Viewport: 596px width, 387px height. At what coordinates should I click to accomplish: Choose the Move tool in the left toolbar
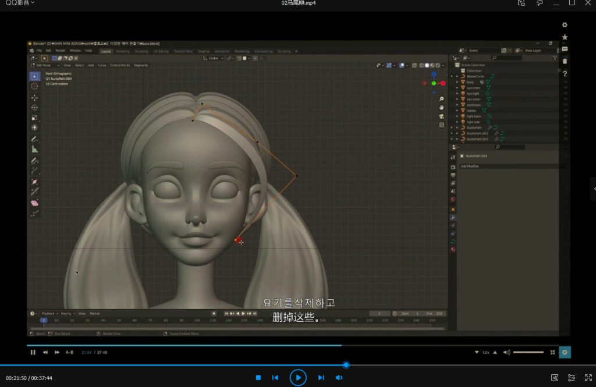pyautogui.click(x=34, y=98)
